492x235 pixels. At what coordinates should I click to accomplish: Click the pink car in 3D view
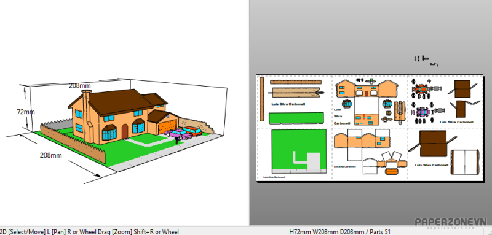tap(178, 134)
